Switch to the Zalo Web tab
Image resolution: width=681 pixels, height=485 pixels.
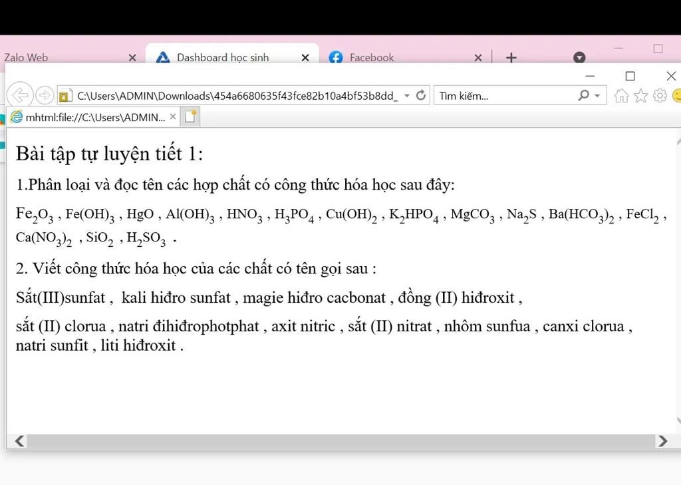[65, 57]
